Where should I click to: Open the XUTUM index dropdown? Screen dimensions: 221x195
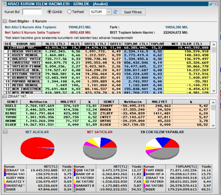(x=109, y=12)
